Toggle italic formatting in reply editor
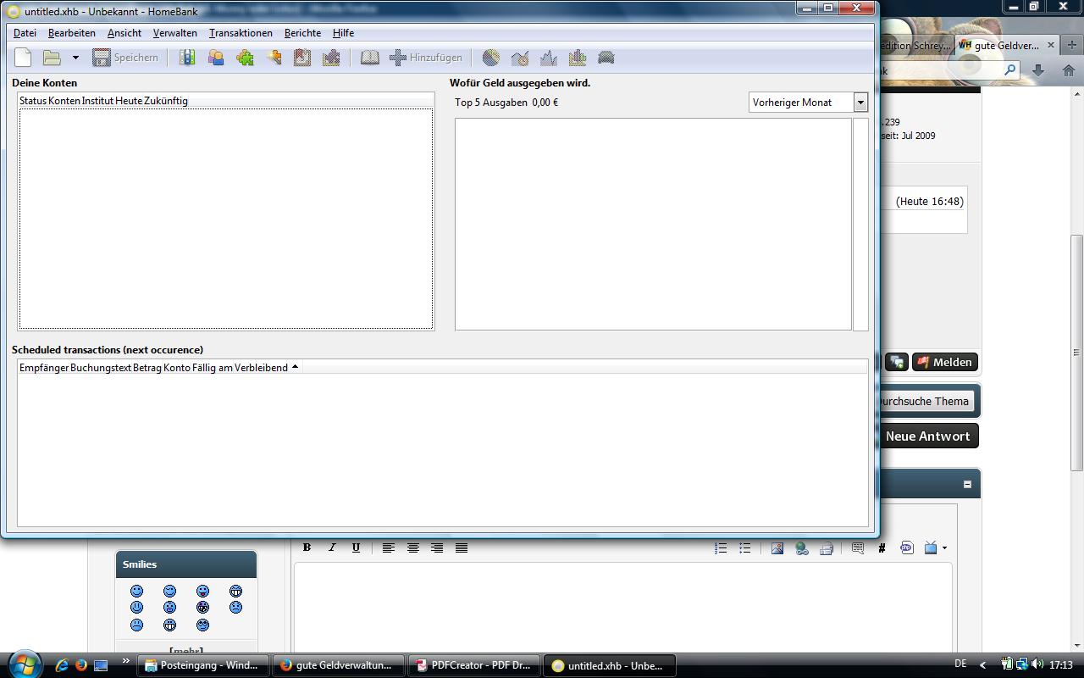The height and width of the screenshot is (678, 1084). tap(332, 547)
